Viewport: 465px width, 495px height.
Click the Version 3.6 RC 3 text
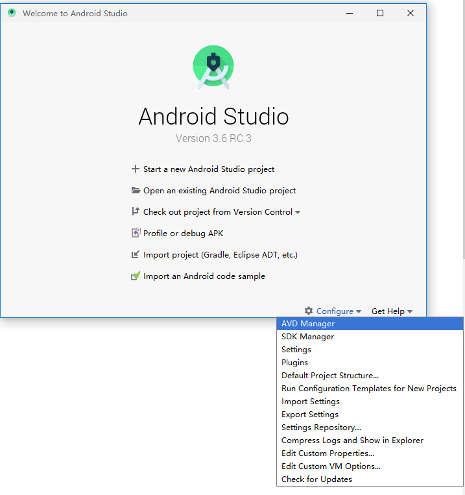(x=213, y=138)
